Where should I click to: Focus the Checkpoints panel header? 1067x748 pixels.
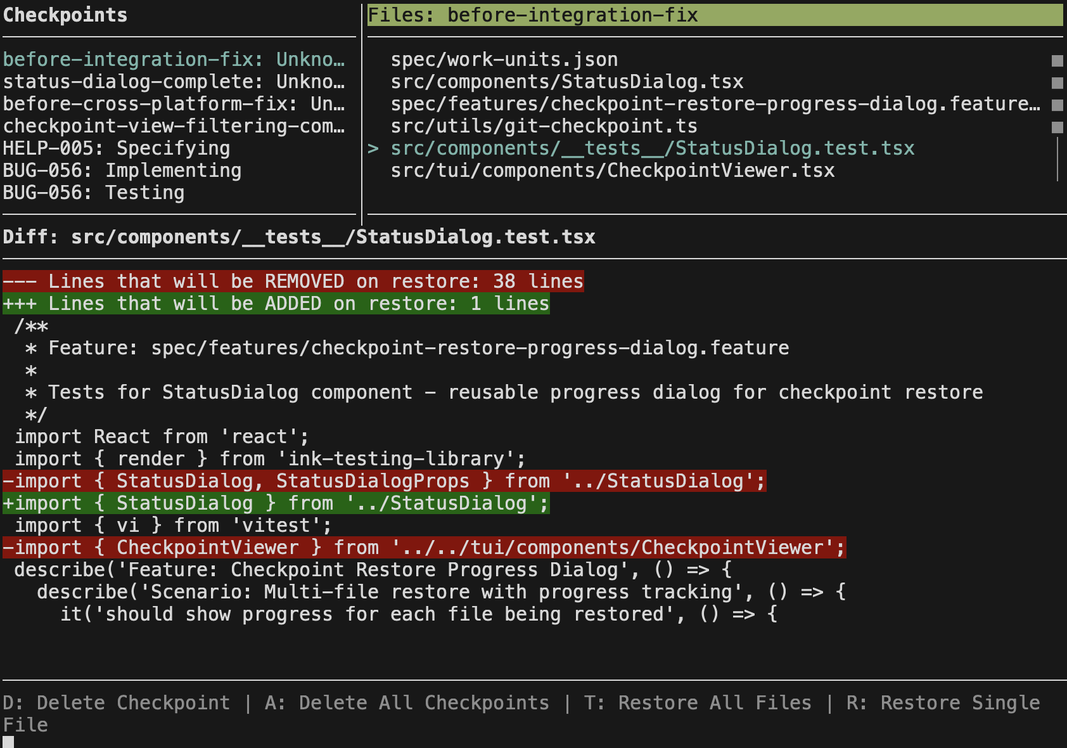pyautogui.click(x=65, y=15)
